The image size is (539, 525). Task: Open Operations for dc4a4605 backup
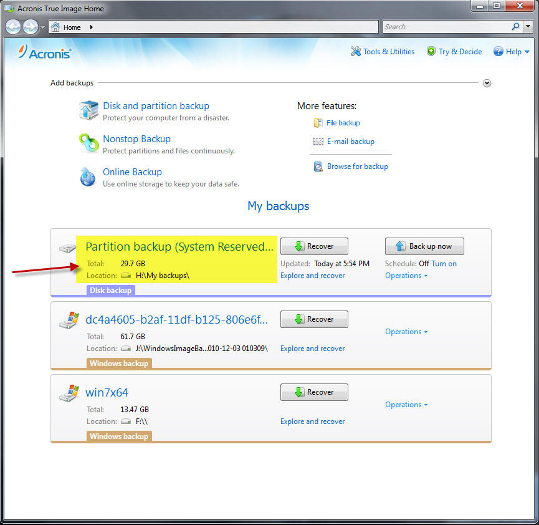(x=406, y=332)
